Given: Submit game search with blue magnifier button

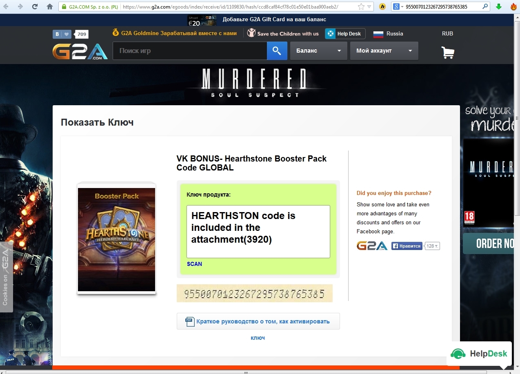Looking at the screenshot, I should (277, 51).
